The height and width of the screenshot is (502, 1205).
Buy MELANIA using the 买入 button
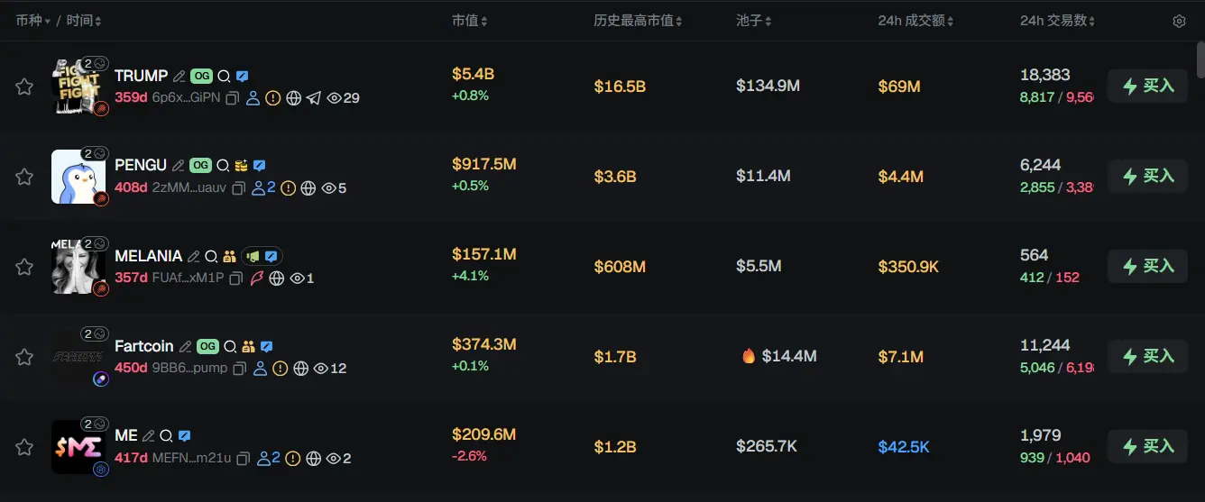click(1147, 267)
